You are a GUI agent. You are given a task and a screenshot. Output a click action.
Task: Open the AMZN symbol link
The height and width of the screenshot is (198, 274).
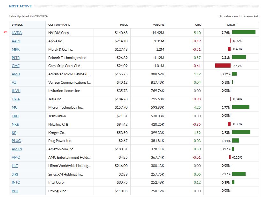coord(17,149)
